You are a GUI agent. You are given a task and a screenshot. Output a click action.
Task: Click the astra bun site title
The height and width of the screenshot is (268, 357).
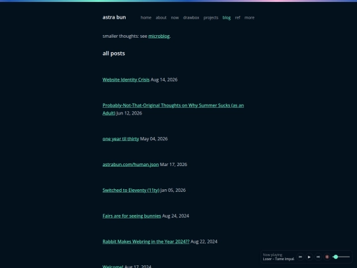[x=114, y=17]
